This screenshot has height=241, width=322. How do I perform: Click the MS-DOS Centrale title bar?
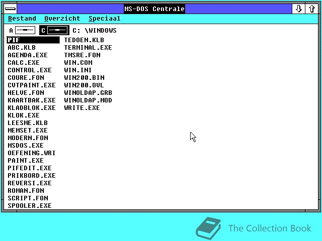point(154,9)
